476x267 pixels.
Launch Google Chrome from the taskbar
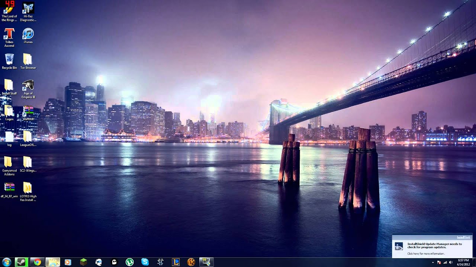(x=37, y=262)
